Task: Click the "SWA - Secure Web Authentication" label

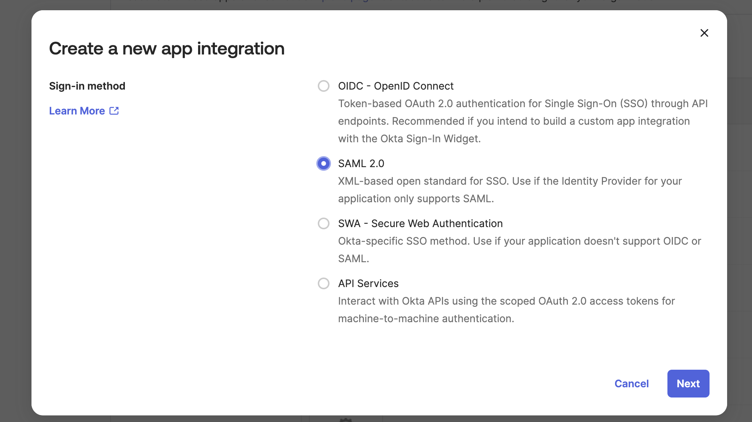Action: (420, 223)
